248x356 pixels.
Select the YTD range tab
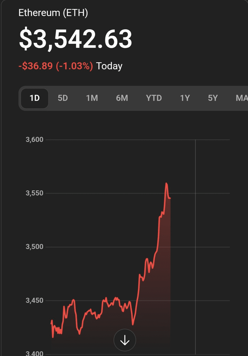(154, 98)
